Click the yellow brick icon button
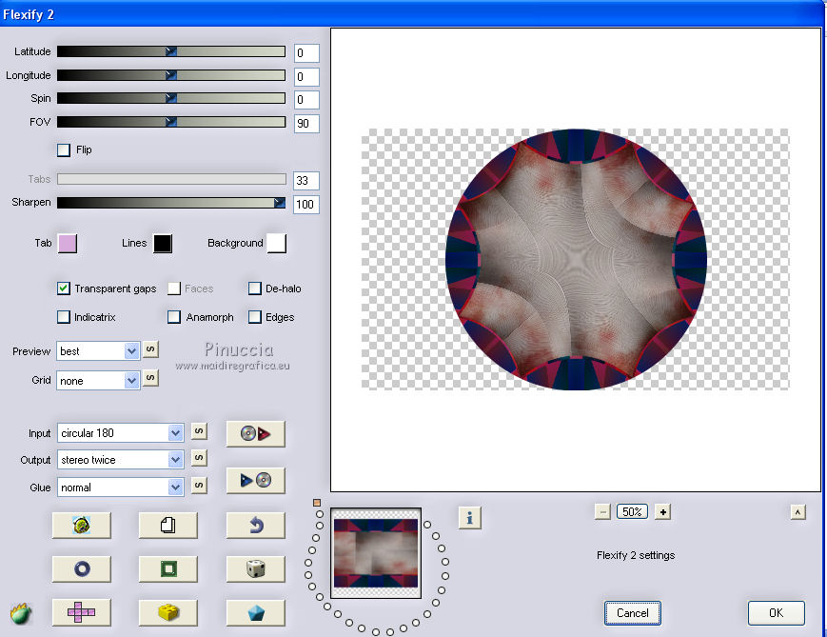 (168, 612)
